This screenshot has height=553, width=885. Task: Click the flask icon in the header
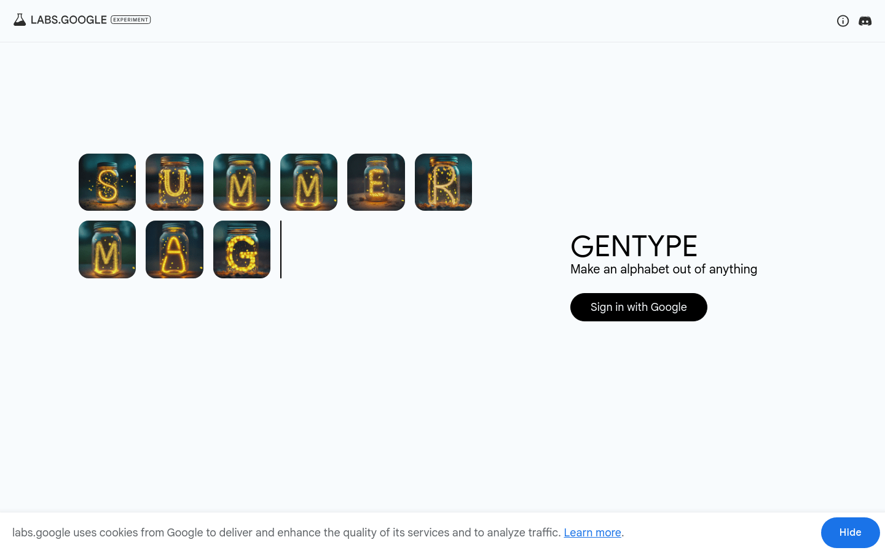(x=19, y=19)
